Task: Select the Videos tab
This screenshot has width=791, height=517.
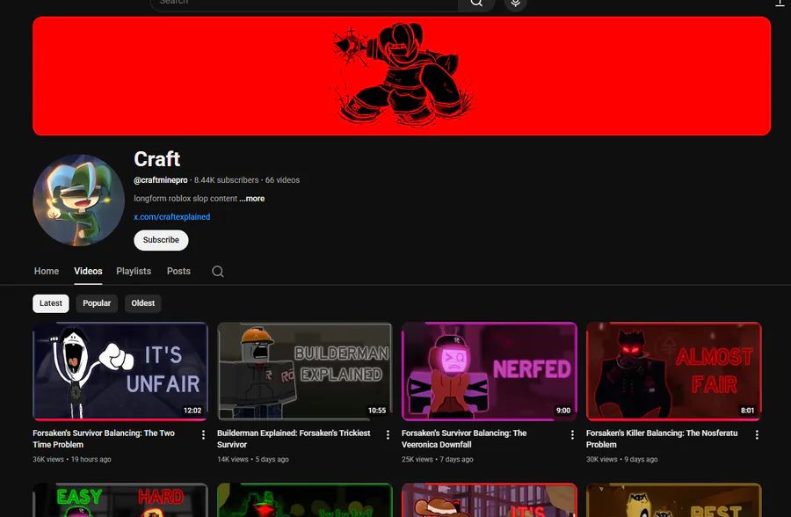Action: pos(88,271)
